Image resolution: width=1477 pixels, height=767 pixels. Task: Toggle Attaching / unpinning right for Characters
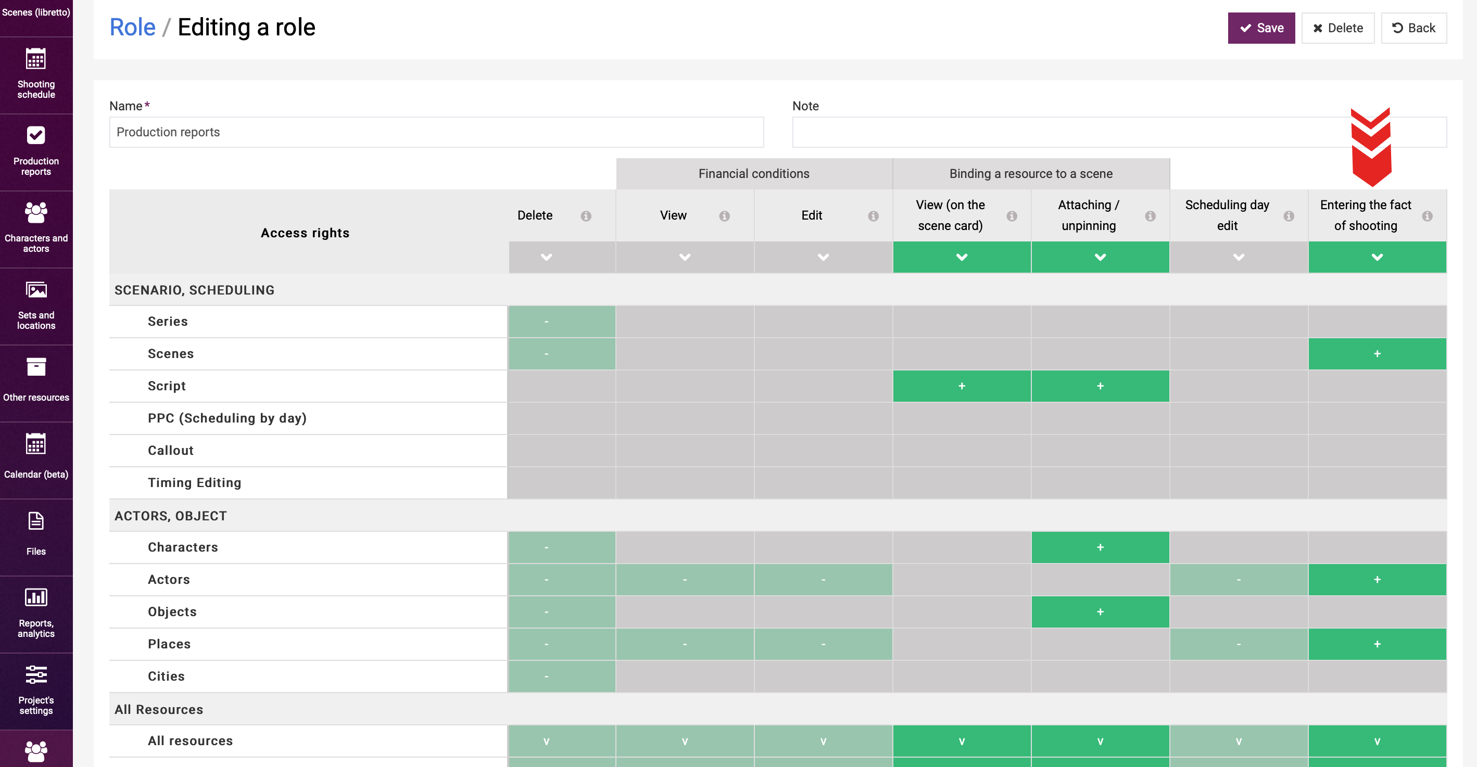1100,547
